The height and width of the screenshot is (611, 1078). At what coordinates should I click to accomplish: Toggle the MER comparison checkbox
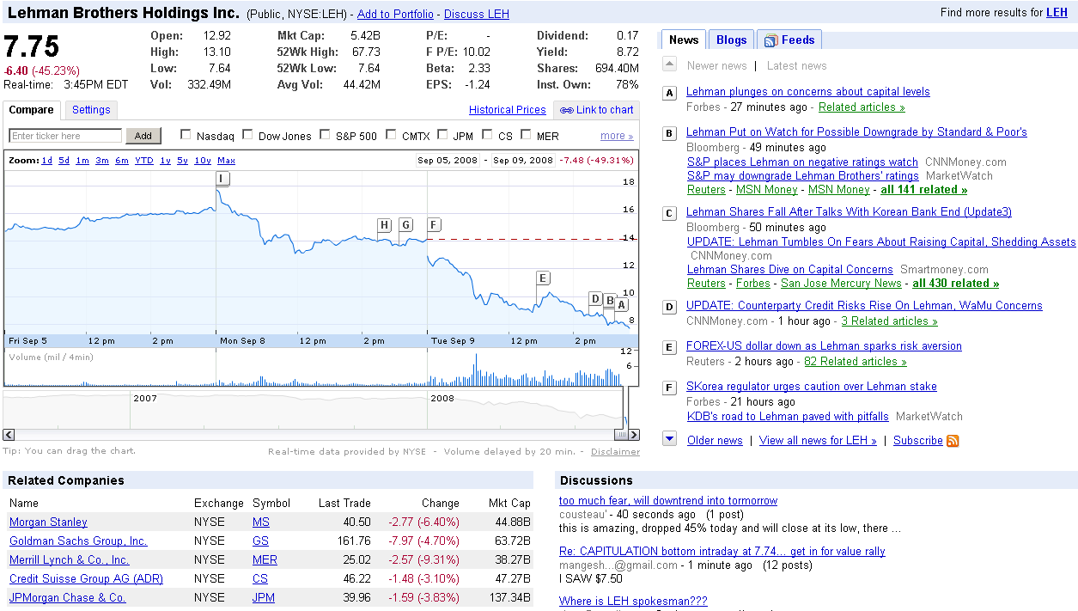pyautogui.click(x=526, y=135)
